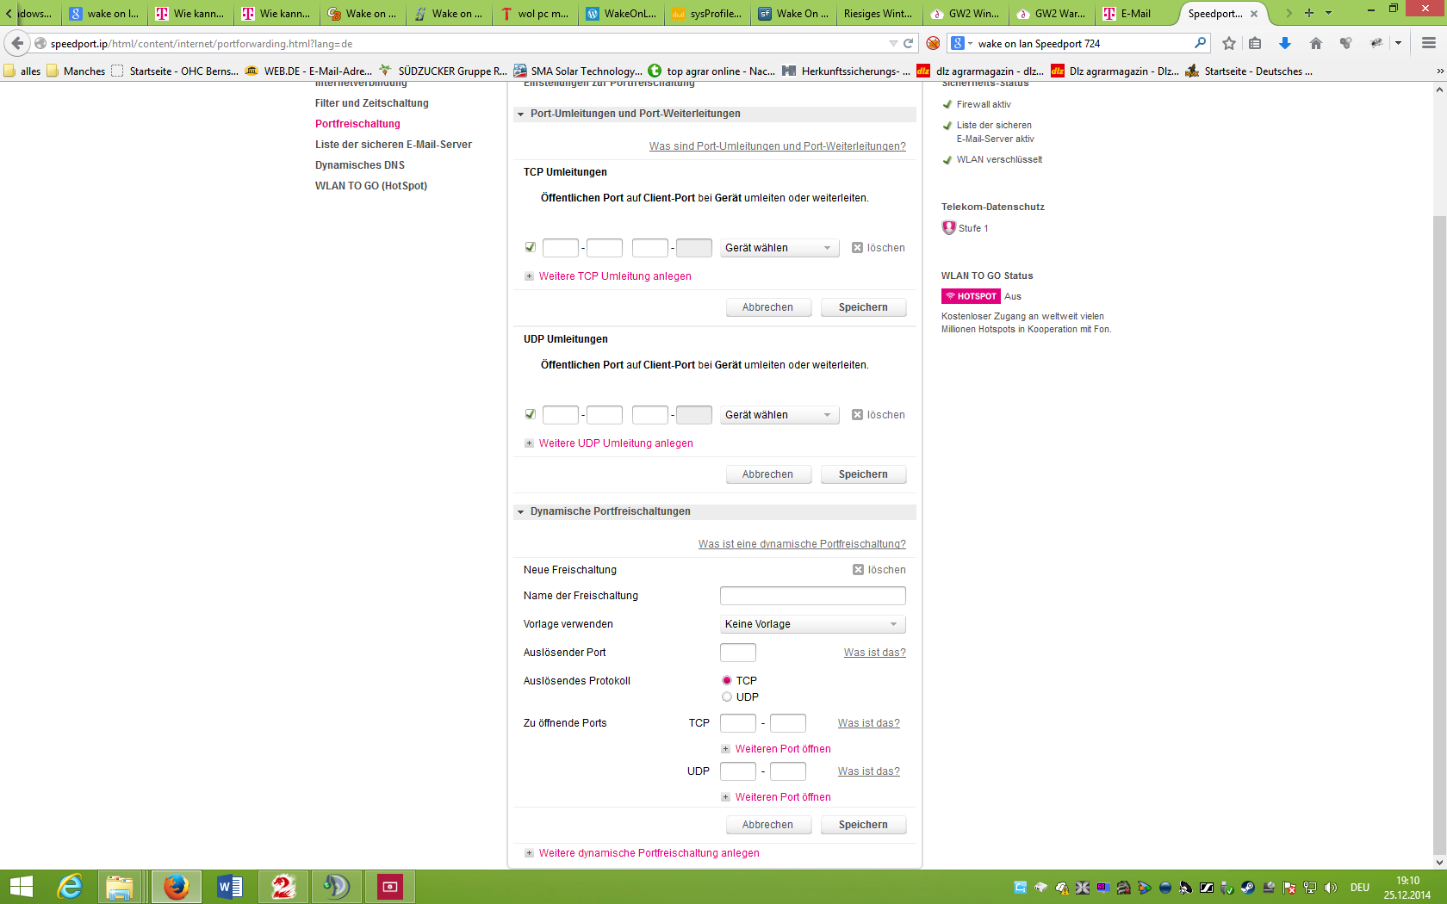Screen dimensions: 1447x904
Task: Expand Weitere dynamische Portfreischaltung anlegen
Action: click(x=649, y=853)
